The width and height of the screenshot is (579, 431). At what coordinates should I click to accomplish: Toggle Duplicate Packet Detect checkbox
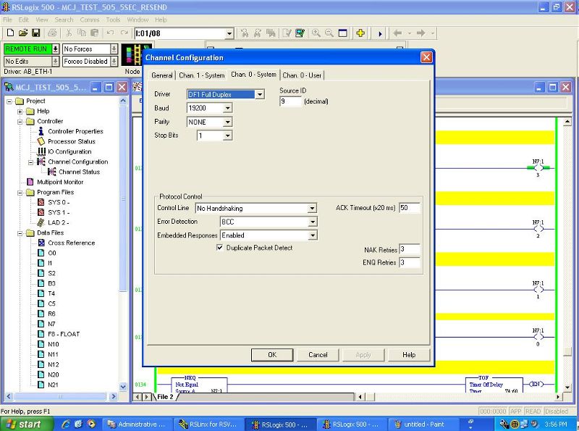coord(220,247)
